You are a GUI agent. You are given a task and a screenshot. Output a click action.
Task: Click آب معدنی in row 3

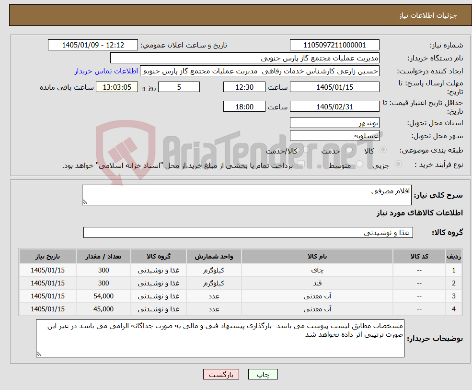(317, 296)
